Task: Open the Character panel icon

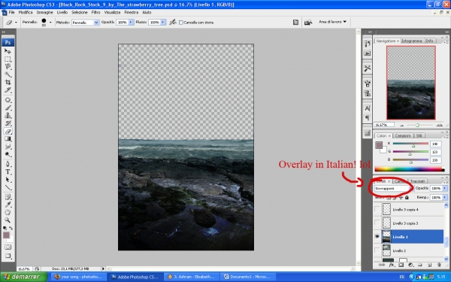Action: tap(368, 108)
